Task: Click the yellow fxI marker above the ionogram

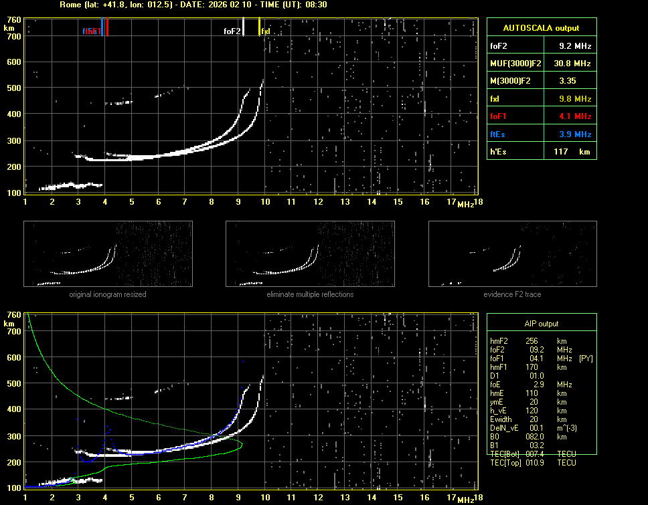Action: (260, 28)
